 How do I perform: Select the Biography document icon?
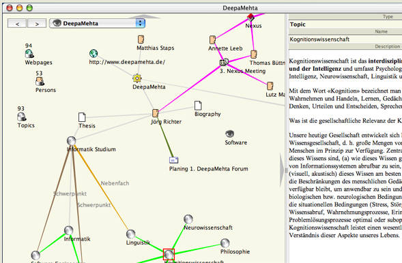[198, 106]
